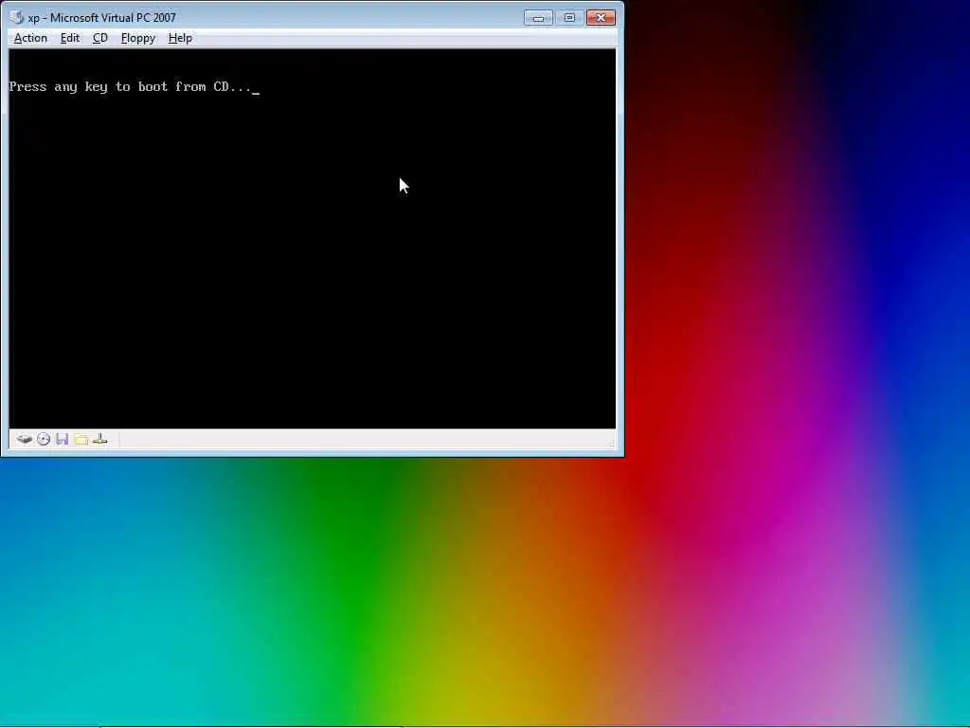Click 'Press any key to boot from CD' text

click(x=131, y=86)
